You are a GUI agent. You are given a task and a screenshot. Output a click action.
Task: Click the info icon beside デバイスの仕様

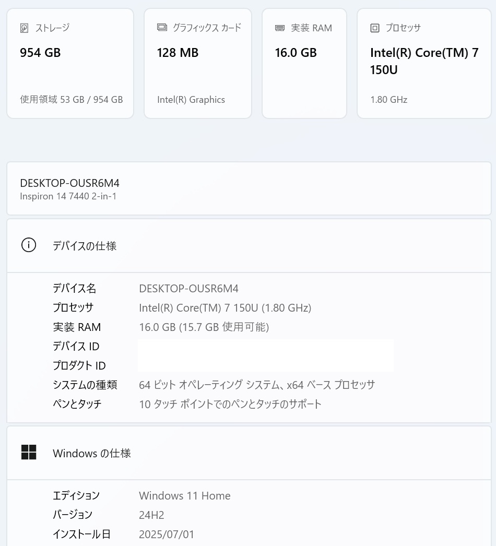(29, 245)
